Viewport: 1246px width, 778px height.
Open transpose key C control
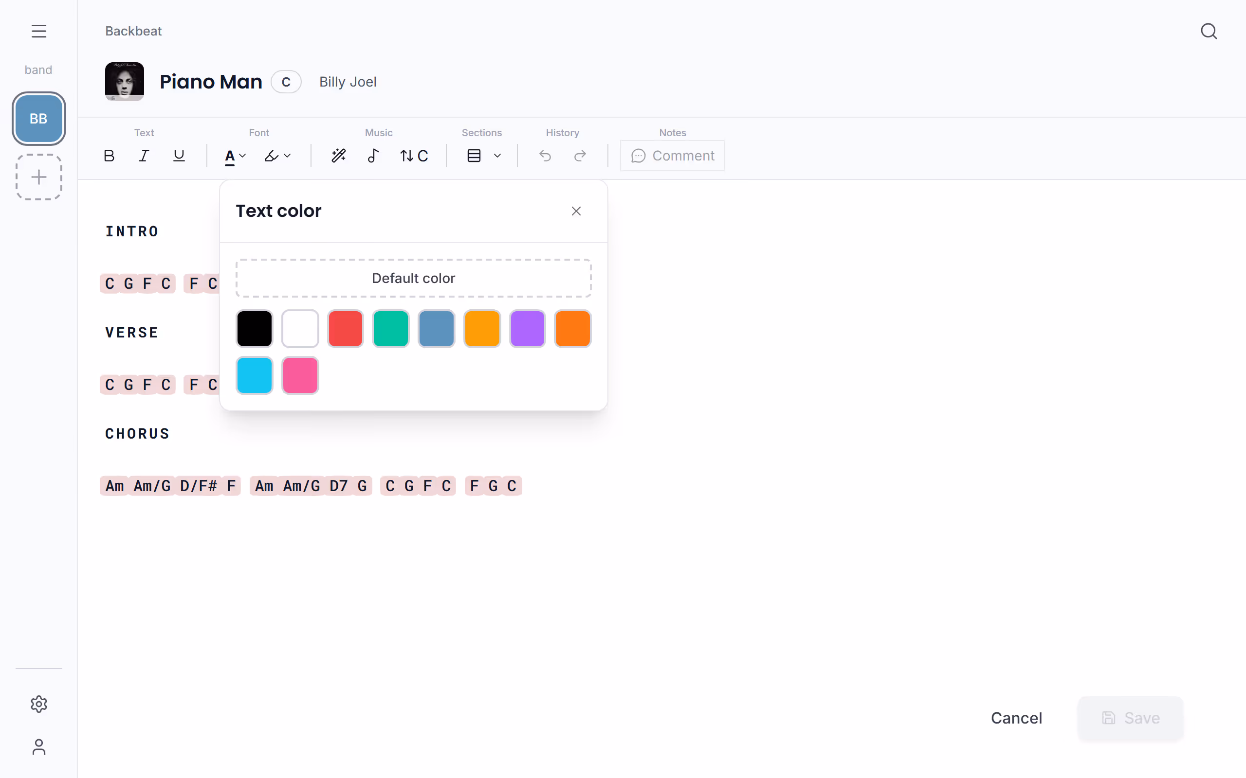tap(414, 156)
